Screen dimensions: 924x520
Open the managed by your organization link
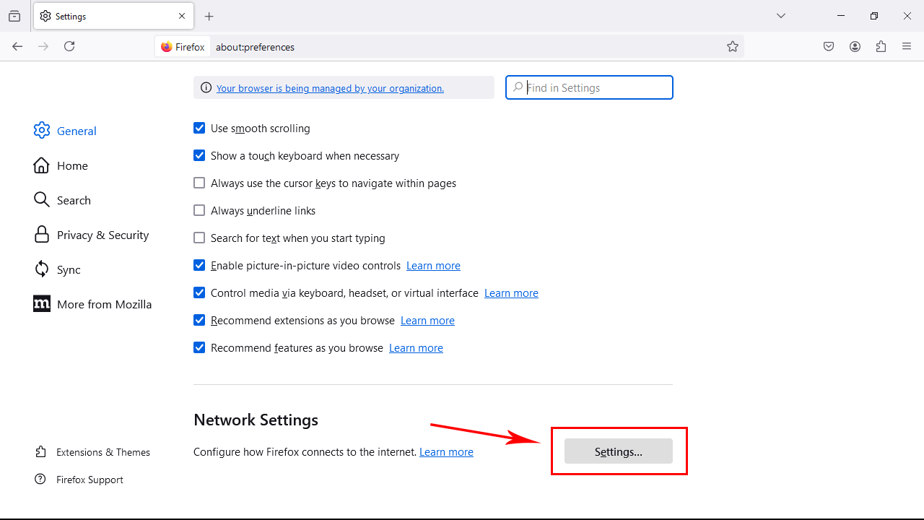331,88
